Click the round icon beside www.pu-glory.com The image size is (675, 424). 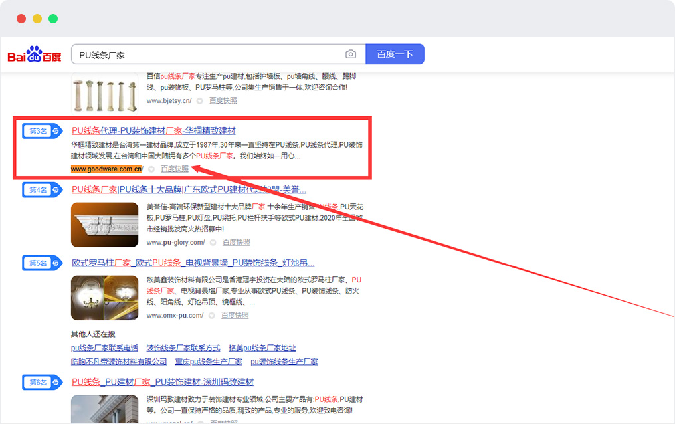(x=213, y=243)
